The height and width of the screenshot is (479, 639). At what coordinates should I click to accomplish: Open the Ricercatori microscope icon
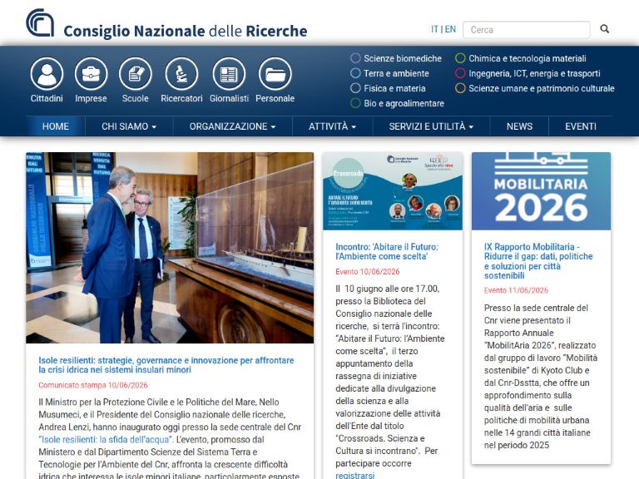[x=181, y=74]
